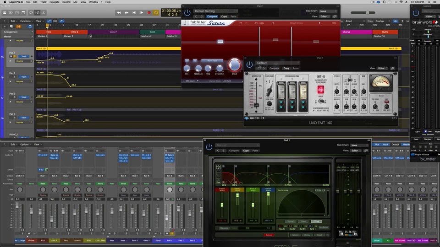The height and width of the screenshot is (247, 440).
Task: Click the Saturn undo arrow icon
Action: 241,23
